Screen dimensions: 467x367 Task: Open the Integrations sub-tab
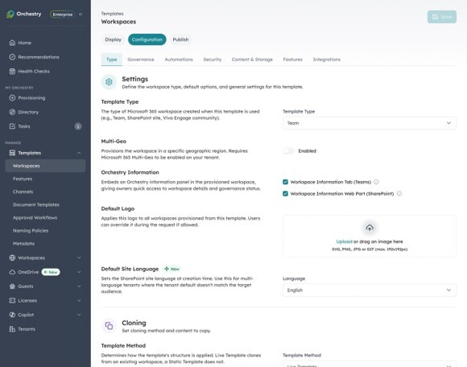click(327, 60)
